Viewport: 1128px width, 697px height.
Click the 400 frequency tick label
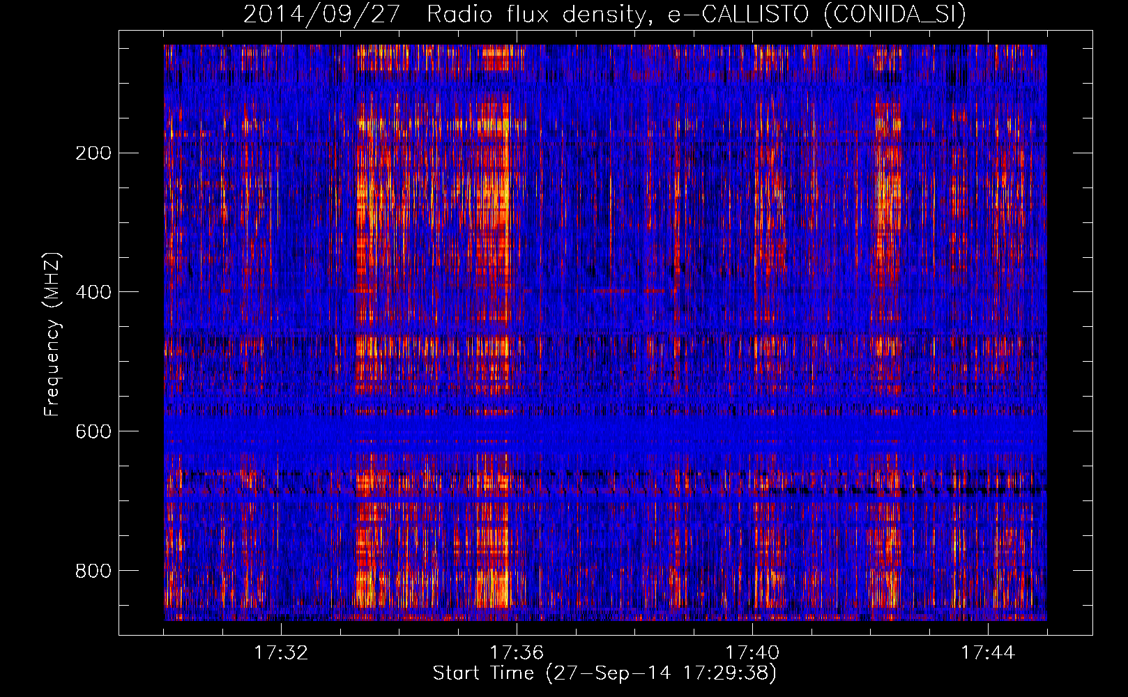(93, 292)
